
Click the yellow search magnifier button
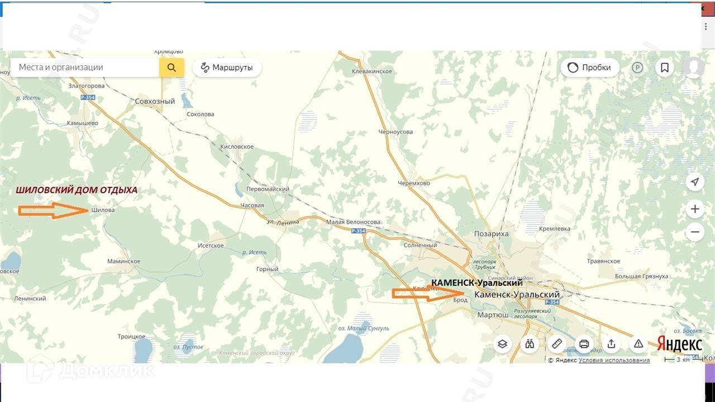(x=171, y=68)
